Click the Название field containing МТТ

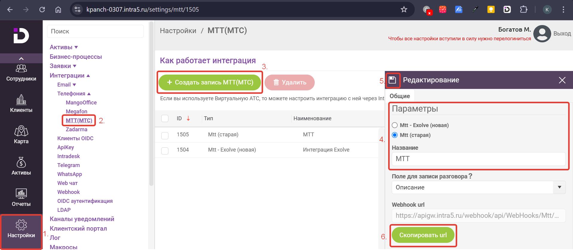[479, 159]
